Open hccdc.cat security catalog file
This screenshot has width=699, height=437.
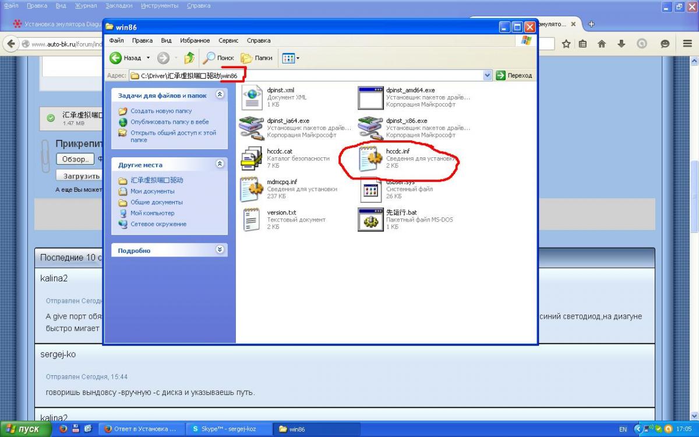point(252,158)
